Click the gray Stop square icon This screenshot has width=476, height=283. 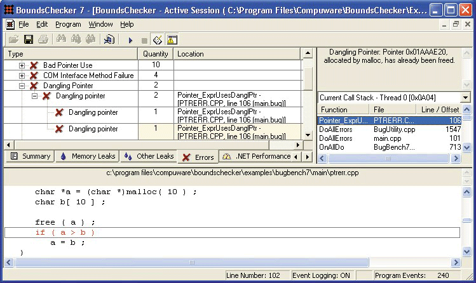point(144,41)
